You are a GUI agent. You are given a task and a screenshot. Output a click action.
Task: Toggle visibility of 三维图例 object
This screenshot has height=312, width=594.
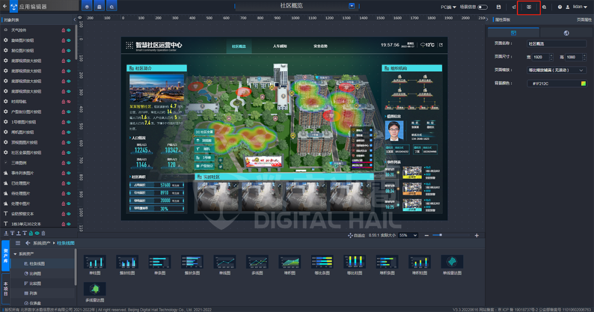click(x=69, y=163)
